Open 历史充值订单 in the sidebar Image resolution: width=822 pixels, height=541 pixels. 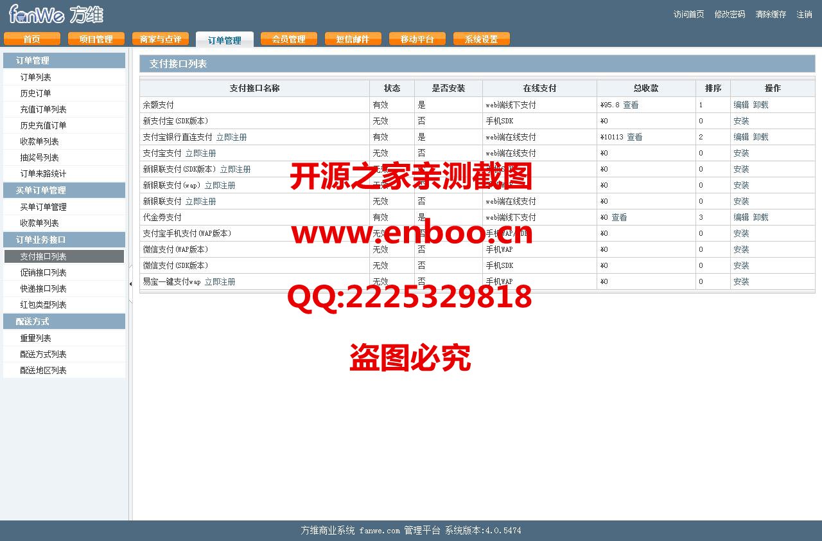(x=44, y=125)
